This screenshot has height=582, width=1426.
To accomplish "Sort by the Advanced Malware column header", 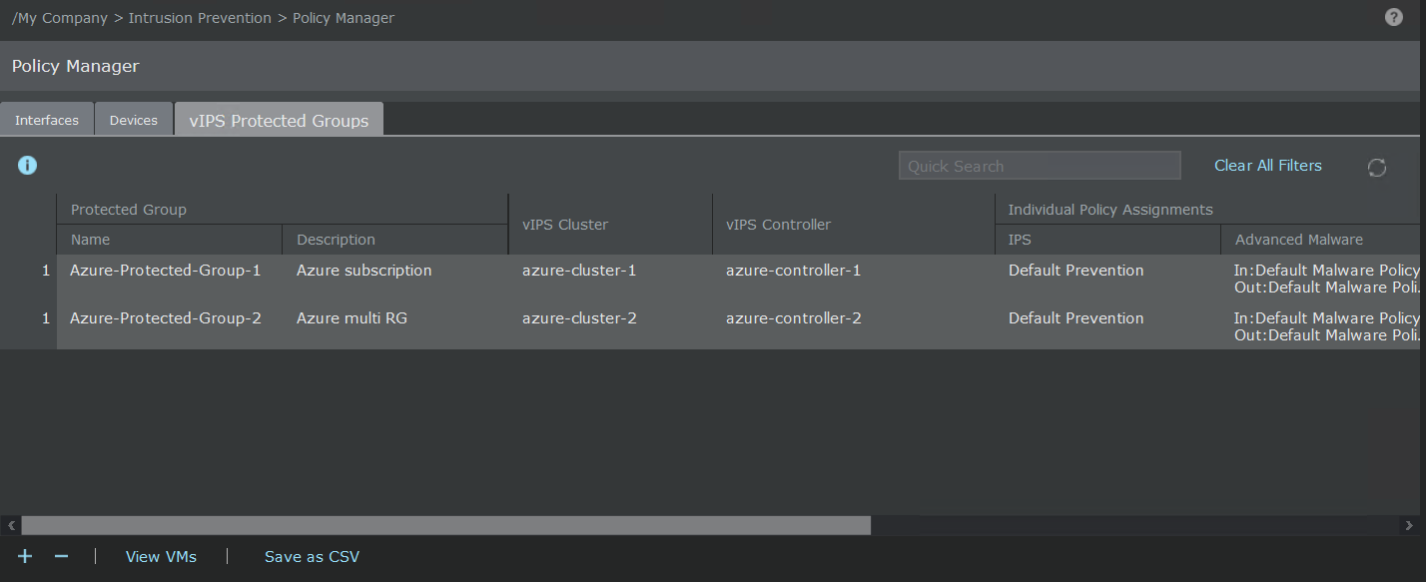I will pos(1320,240).
